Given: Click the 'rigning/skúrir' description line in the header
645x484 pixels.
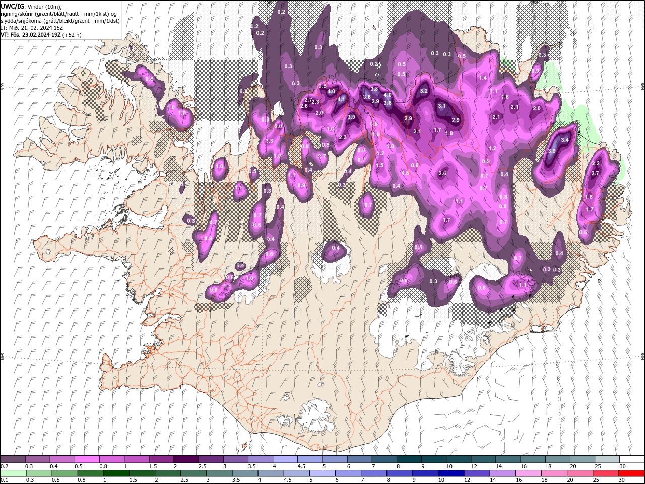Looking at the screenshot, I should click(x=59, y=14).
